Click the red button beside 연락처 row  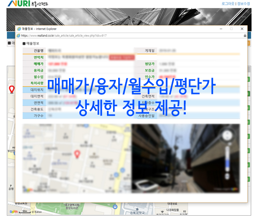[x=121, y=57]
